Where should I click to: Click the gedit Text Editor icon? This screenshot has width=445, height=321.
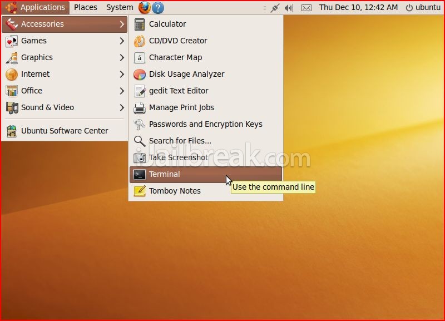[x=140, y=91]
